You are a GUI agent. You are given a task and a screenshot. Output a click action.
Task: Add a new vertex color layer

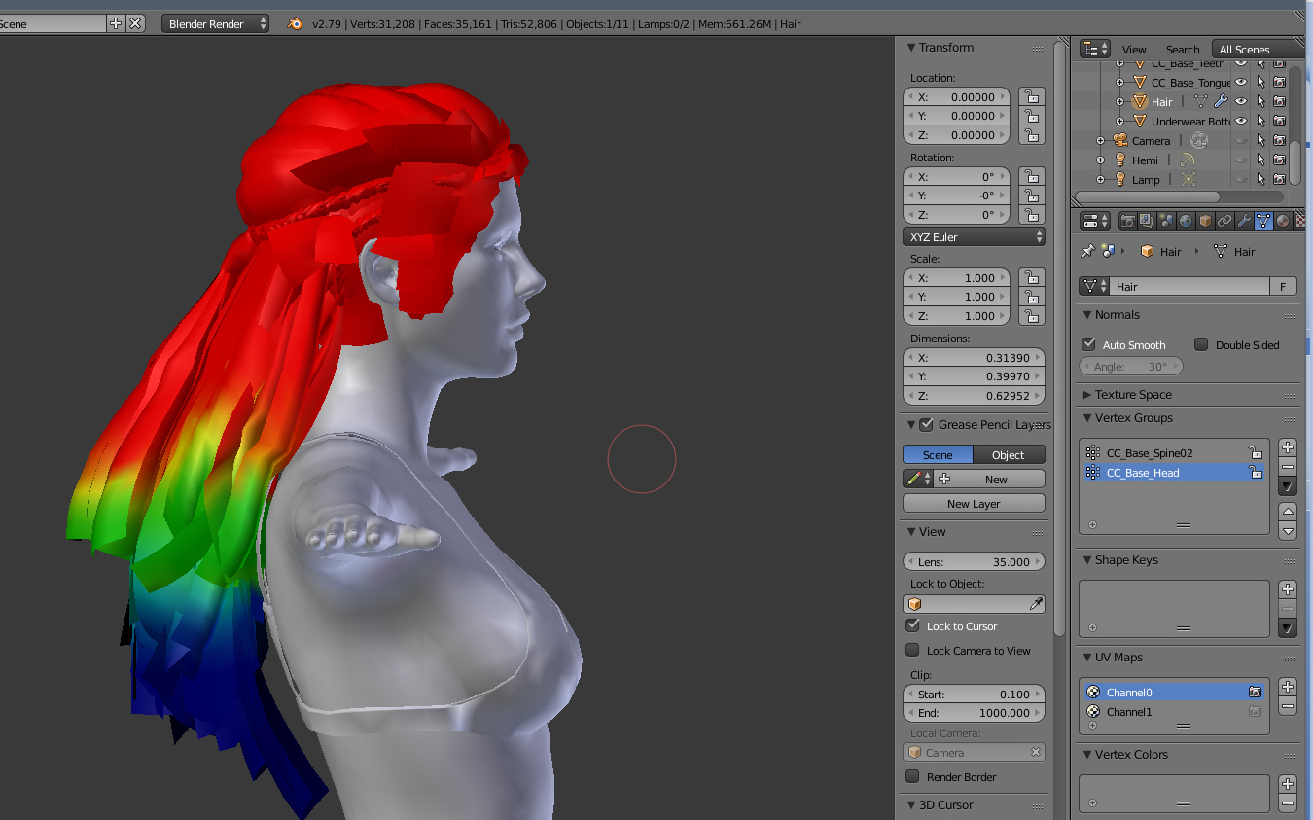point(1288,784)
